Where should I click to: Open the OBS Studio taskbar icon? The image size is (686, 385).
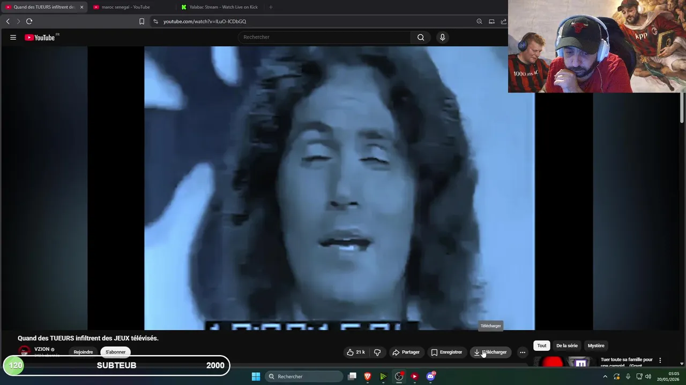point(399,376)
